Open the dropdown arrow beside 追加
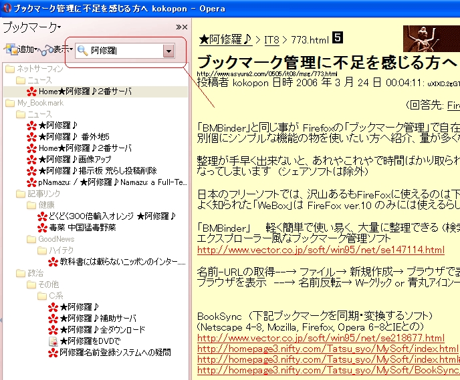This screenshot has height=380, width=460. 36,49
